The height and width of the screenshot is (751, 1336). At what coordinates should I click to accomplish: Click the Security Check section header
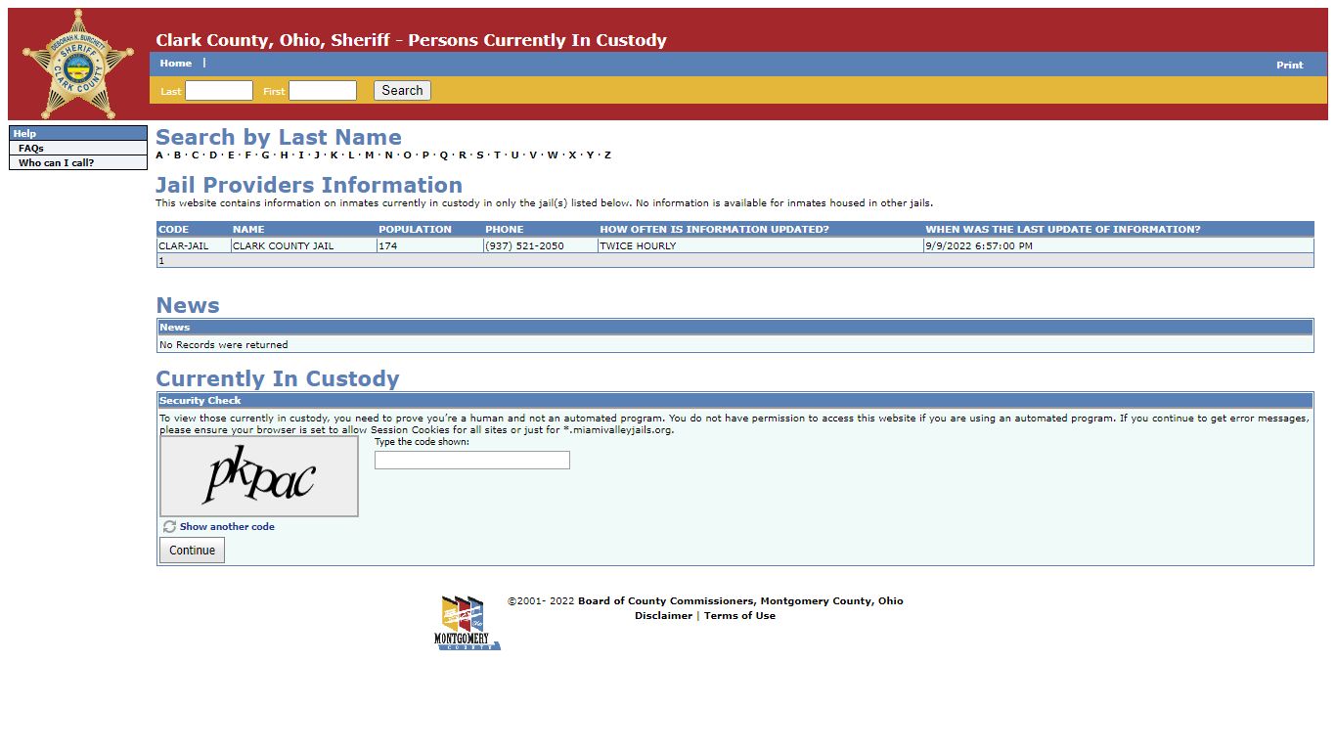(735, 401)
